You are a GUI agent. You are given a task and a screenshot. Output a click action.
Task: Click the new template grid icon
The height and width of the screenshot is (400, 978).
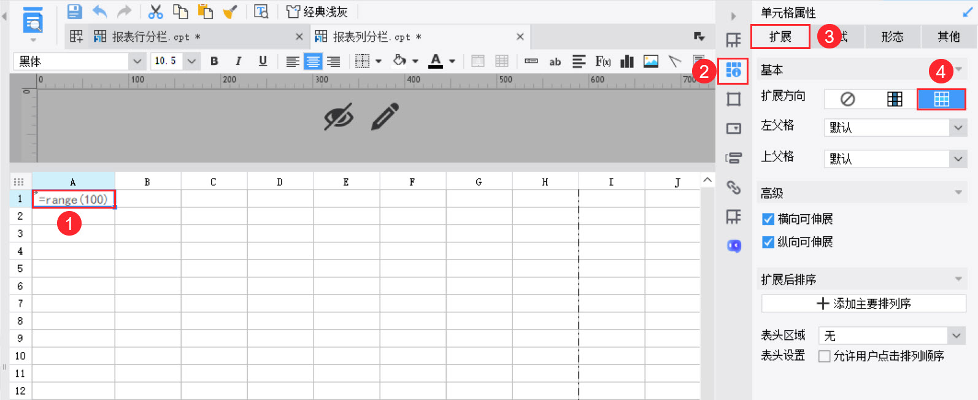point(76,36)
